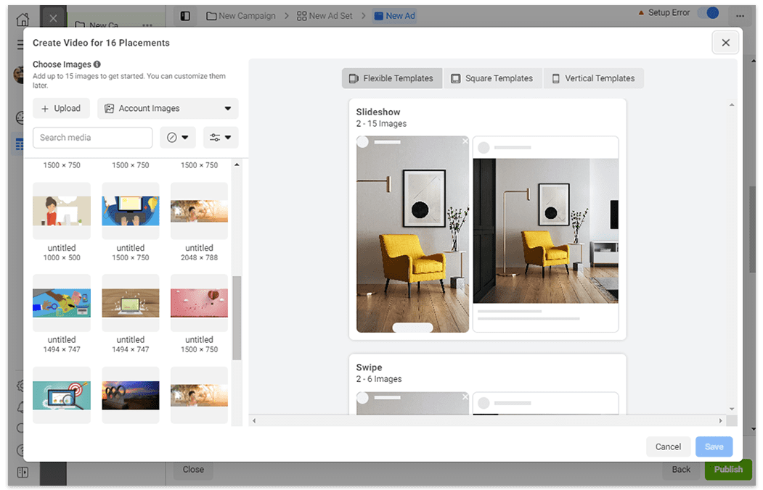Click the Upload button
763x490 pixels.
coord(61,109)
